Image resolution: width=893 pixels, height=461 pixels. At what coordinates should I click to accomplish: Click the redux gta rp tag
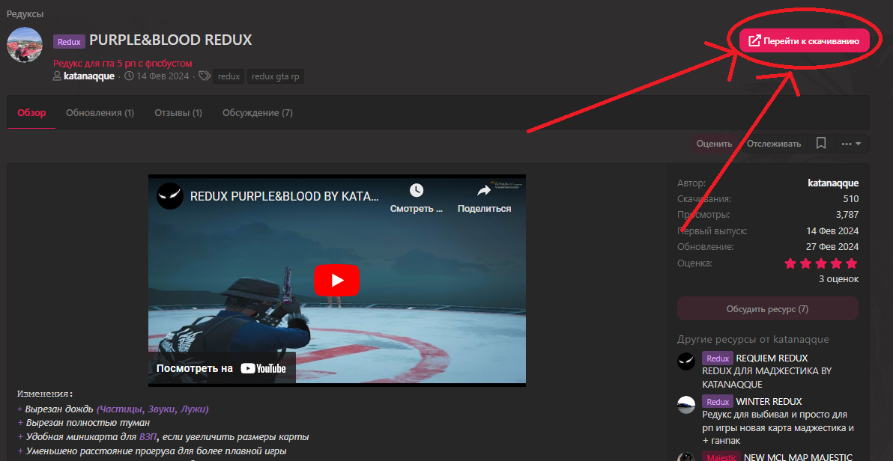click(x=276, y=76)
